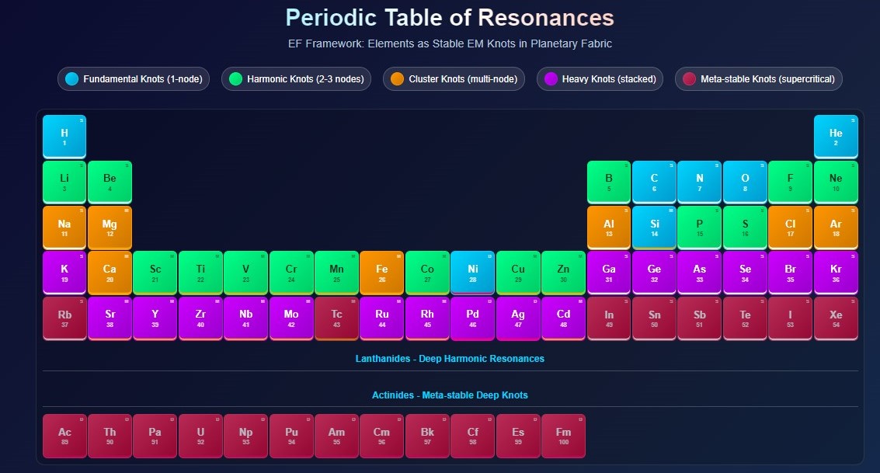Viewport: 880px width, 473px height.
Task: Expand the Lanthanides - Deep Harmonic Resonances section
Action: click(450, 359)
